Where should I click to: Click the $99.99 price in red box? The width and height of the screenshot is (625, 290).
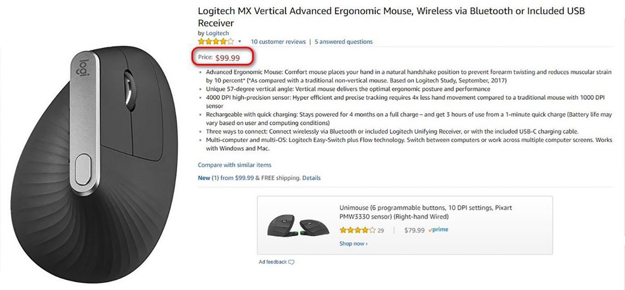pyautogui.click(x=228, y=57)
